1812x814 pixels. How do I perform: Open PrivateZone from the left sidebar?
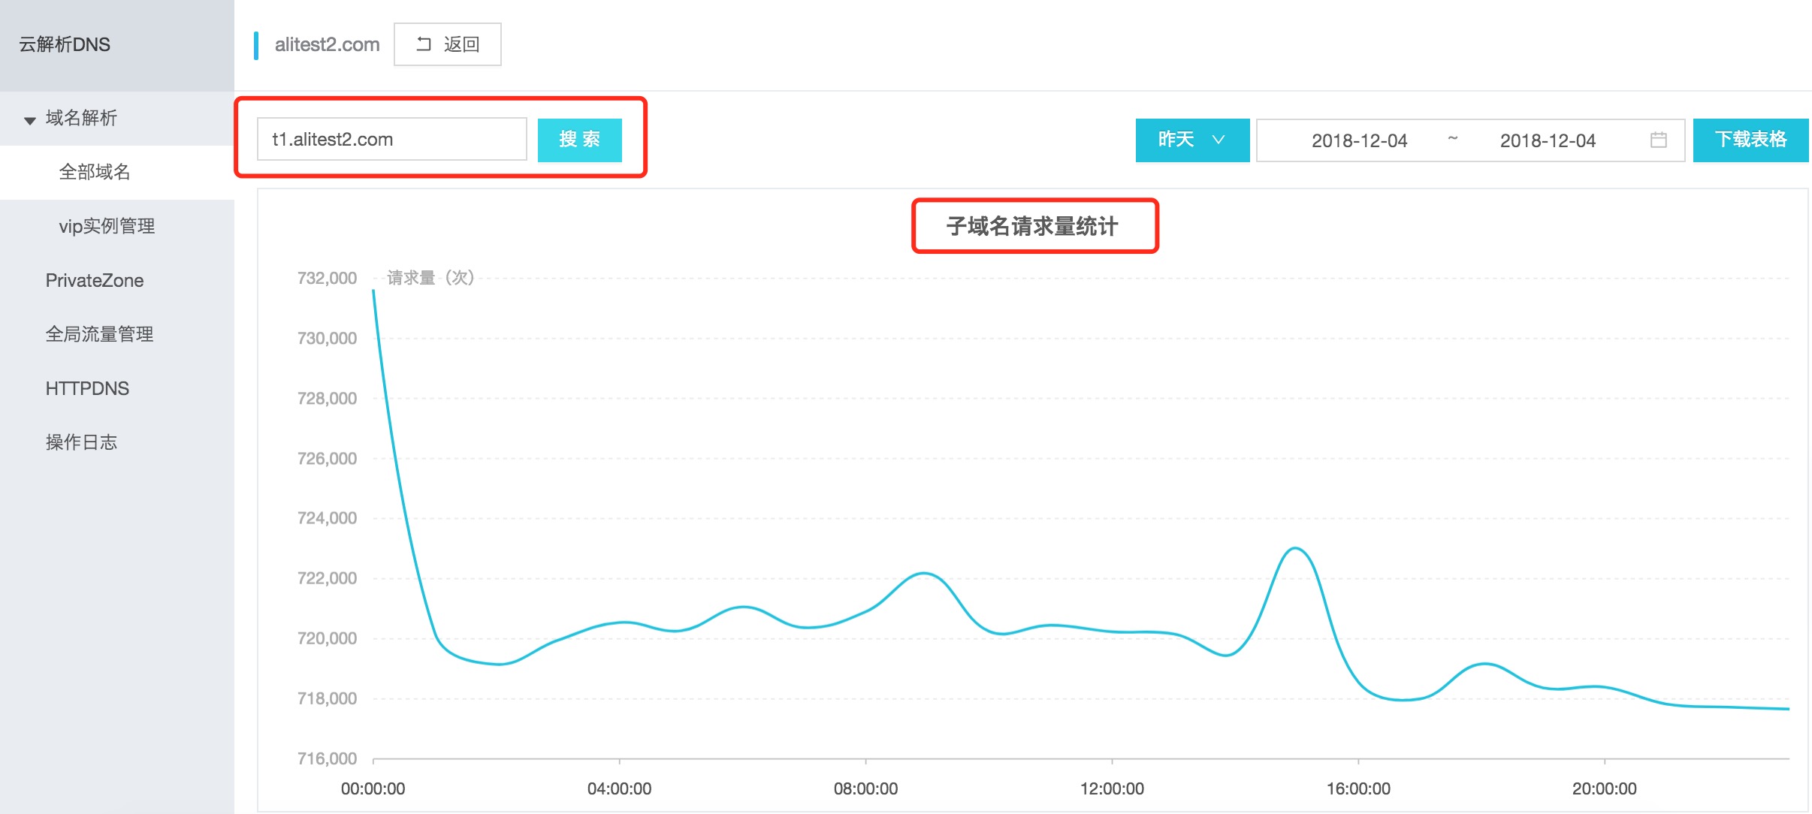coord(94,280)
